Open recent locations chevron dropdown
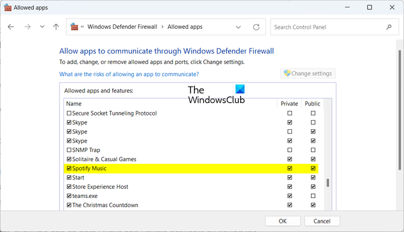Screen dimensions: 404x232 (x=42, y=27)
